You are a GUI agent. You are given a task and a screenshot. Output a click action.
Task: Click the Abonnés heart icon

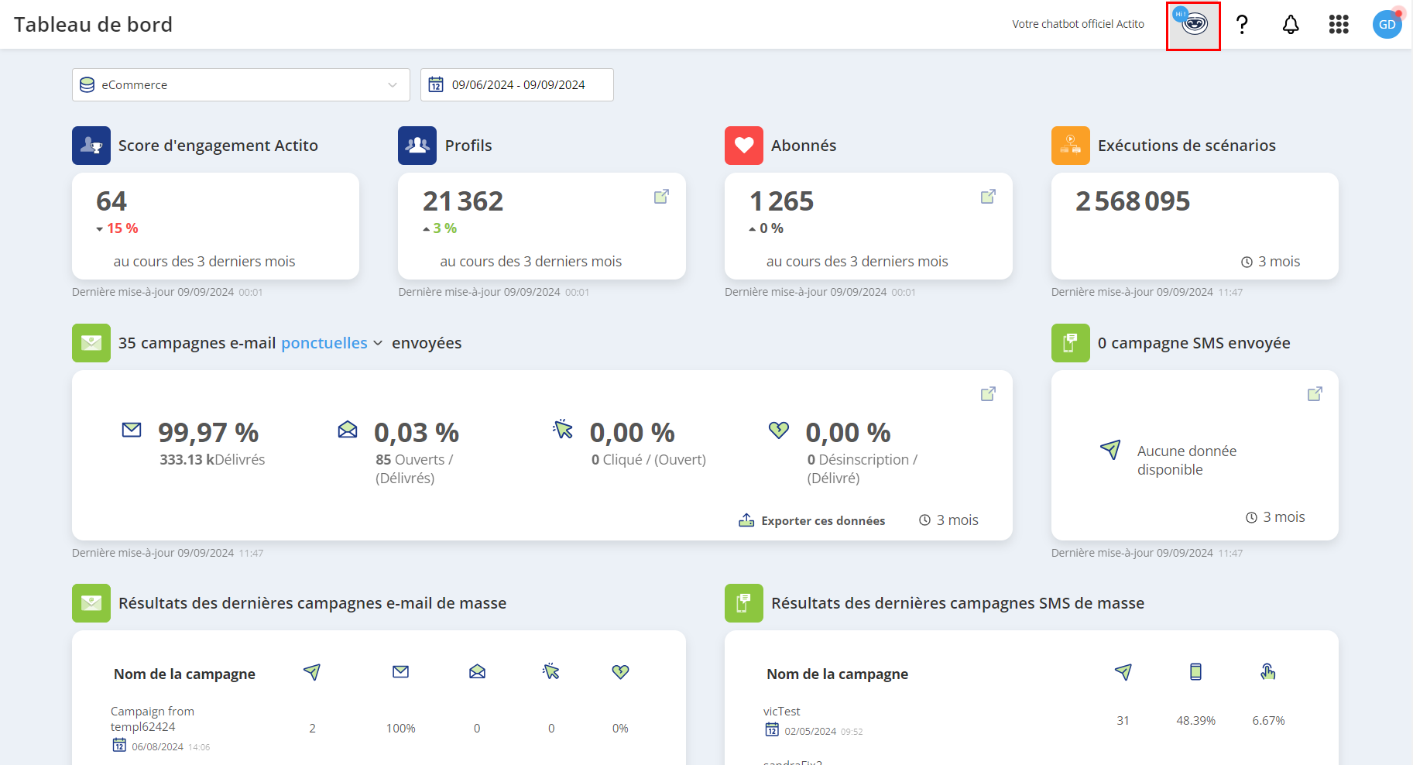744,146
